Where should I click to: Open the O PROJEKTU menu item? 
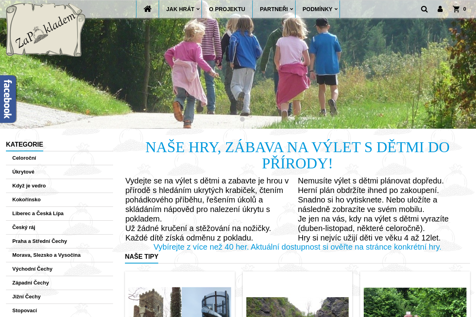227,9
